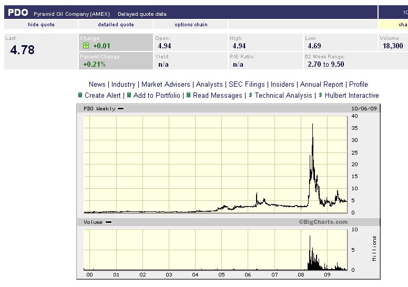408x287 pixels.
Task: Open the SEC Filings link
Action: pos(247,84)
